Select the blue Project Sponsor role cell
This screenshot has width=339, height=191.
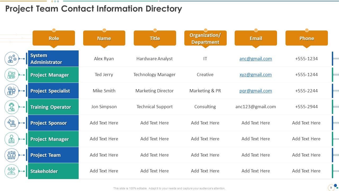(x=53, y=123)
